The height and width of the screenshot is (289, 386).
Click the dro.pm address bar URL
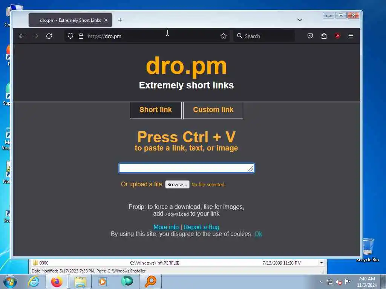[105, 37]
